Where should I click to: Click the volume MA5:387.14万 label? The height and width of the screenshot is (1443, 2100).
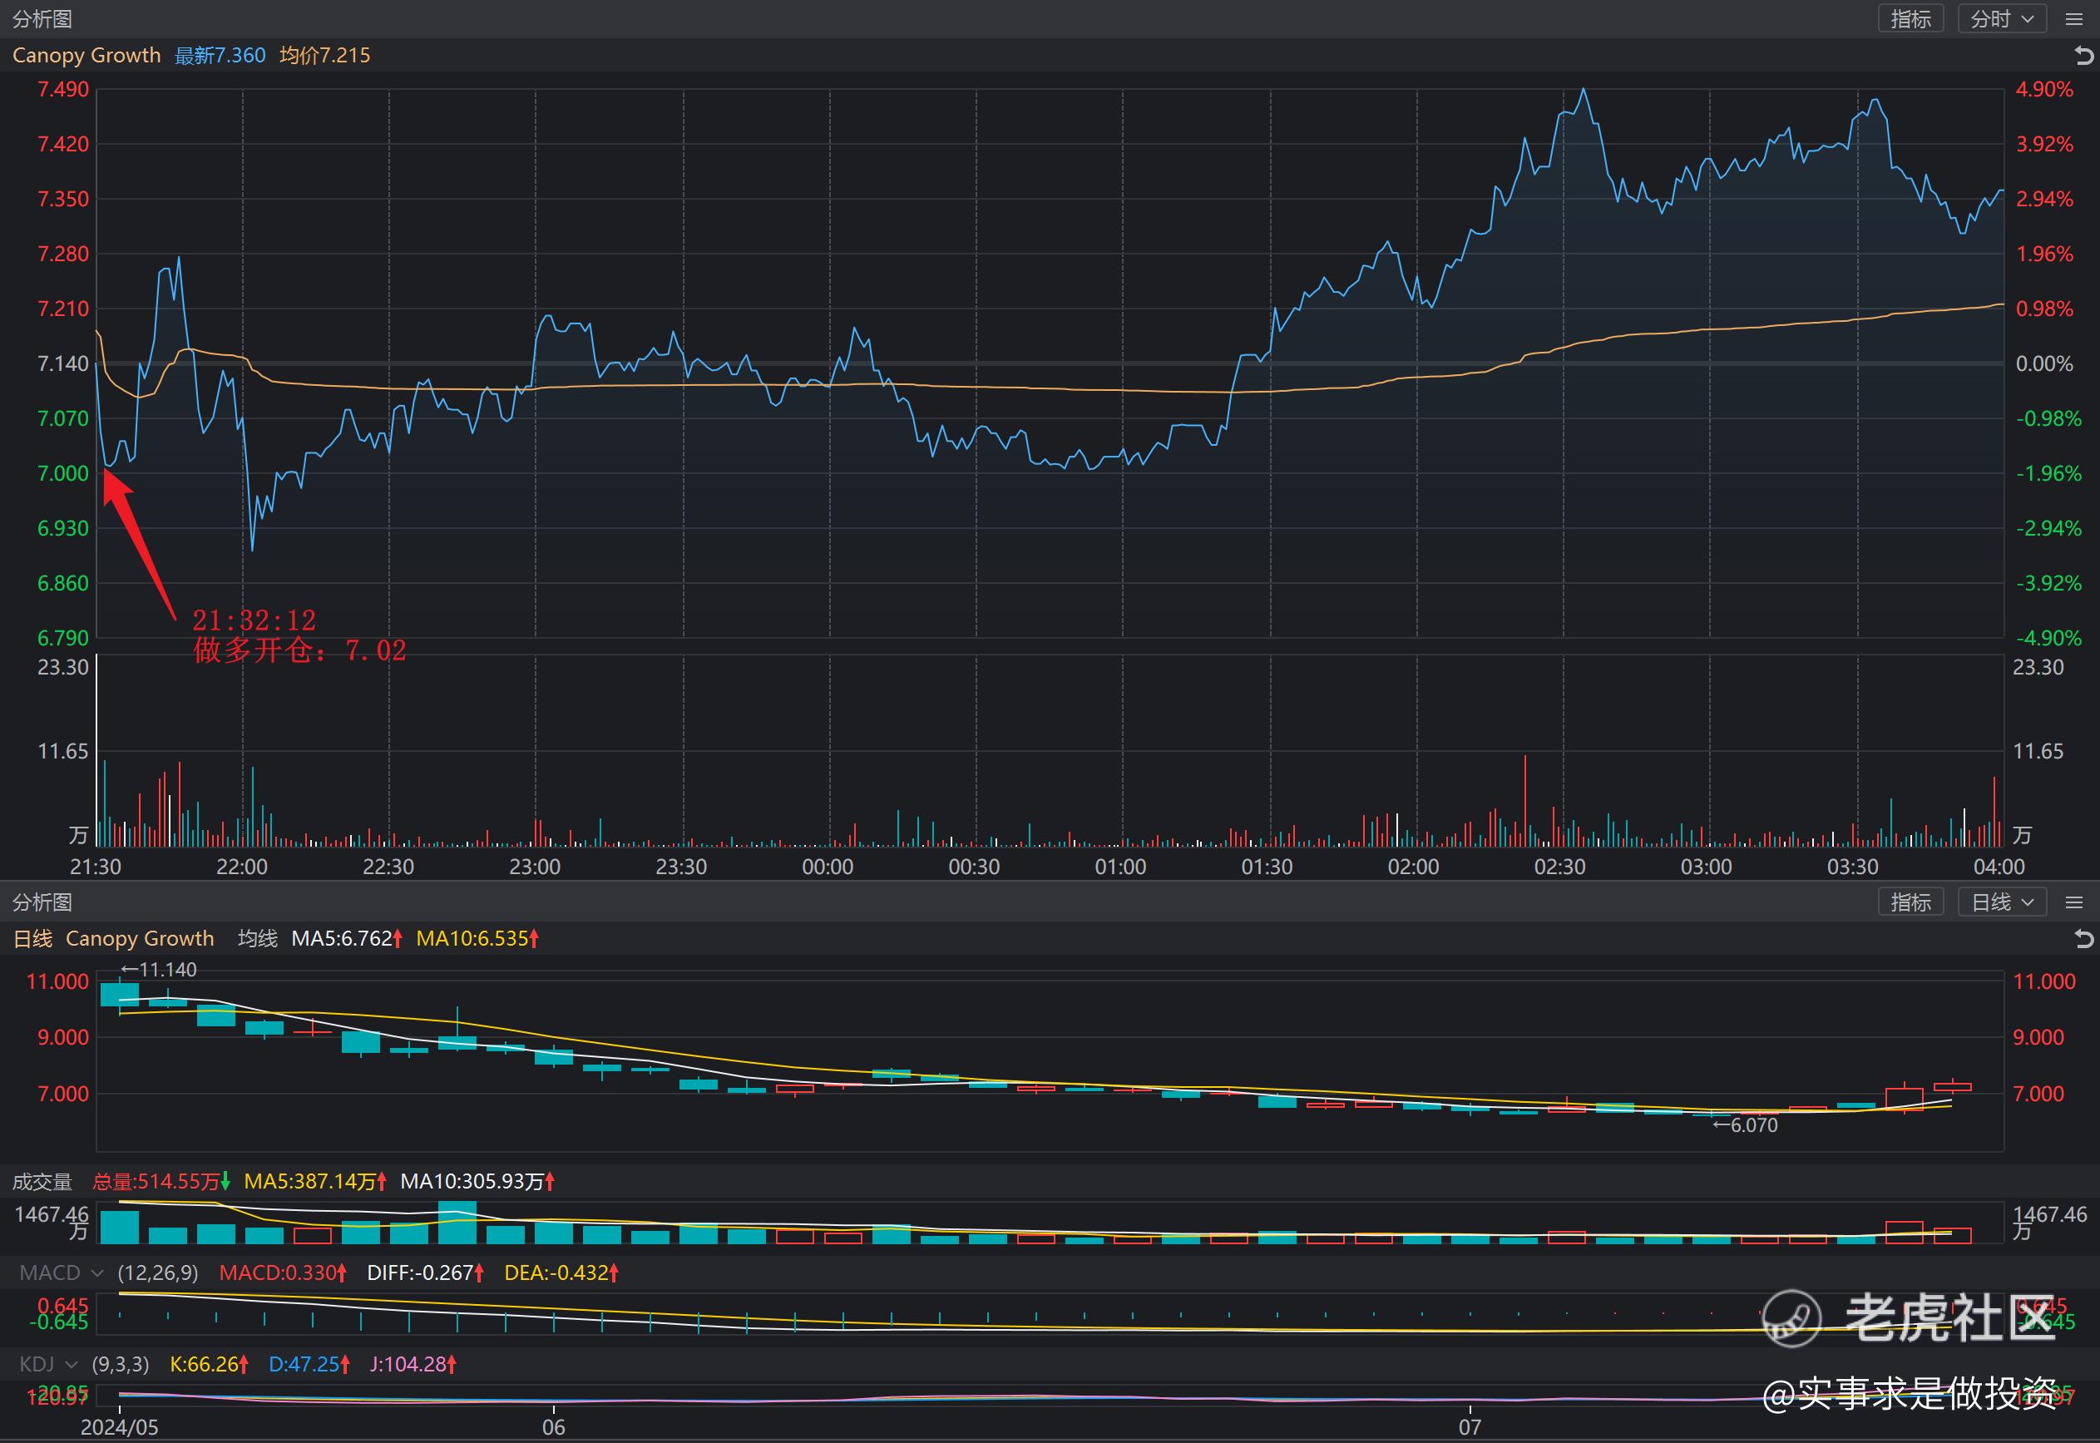[x=315, y=1182]
